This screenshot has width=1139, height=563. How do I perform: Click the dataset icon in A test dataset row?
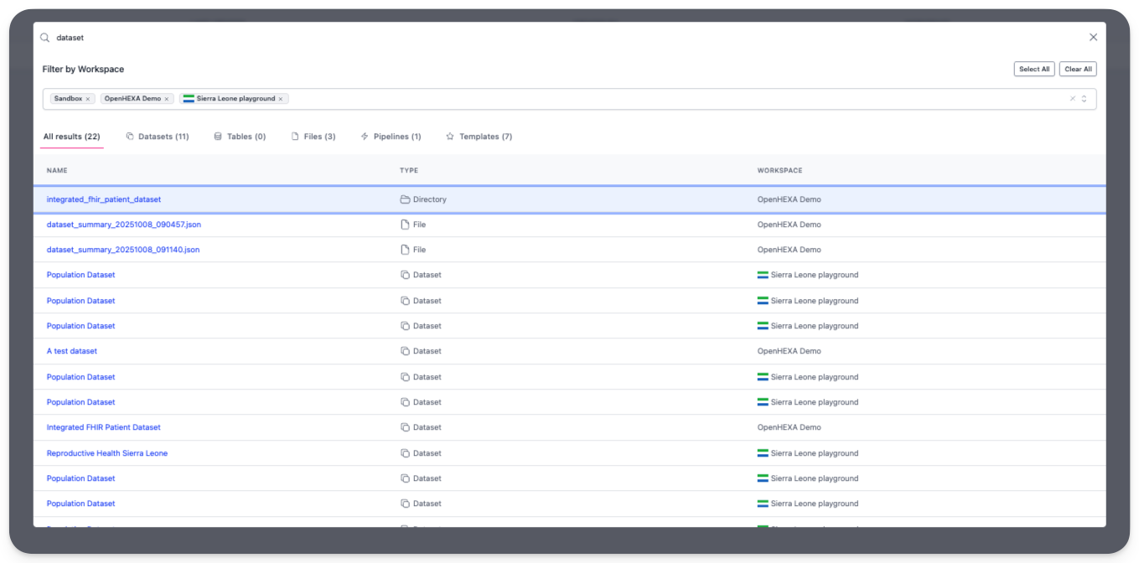405,351
